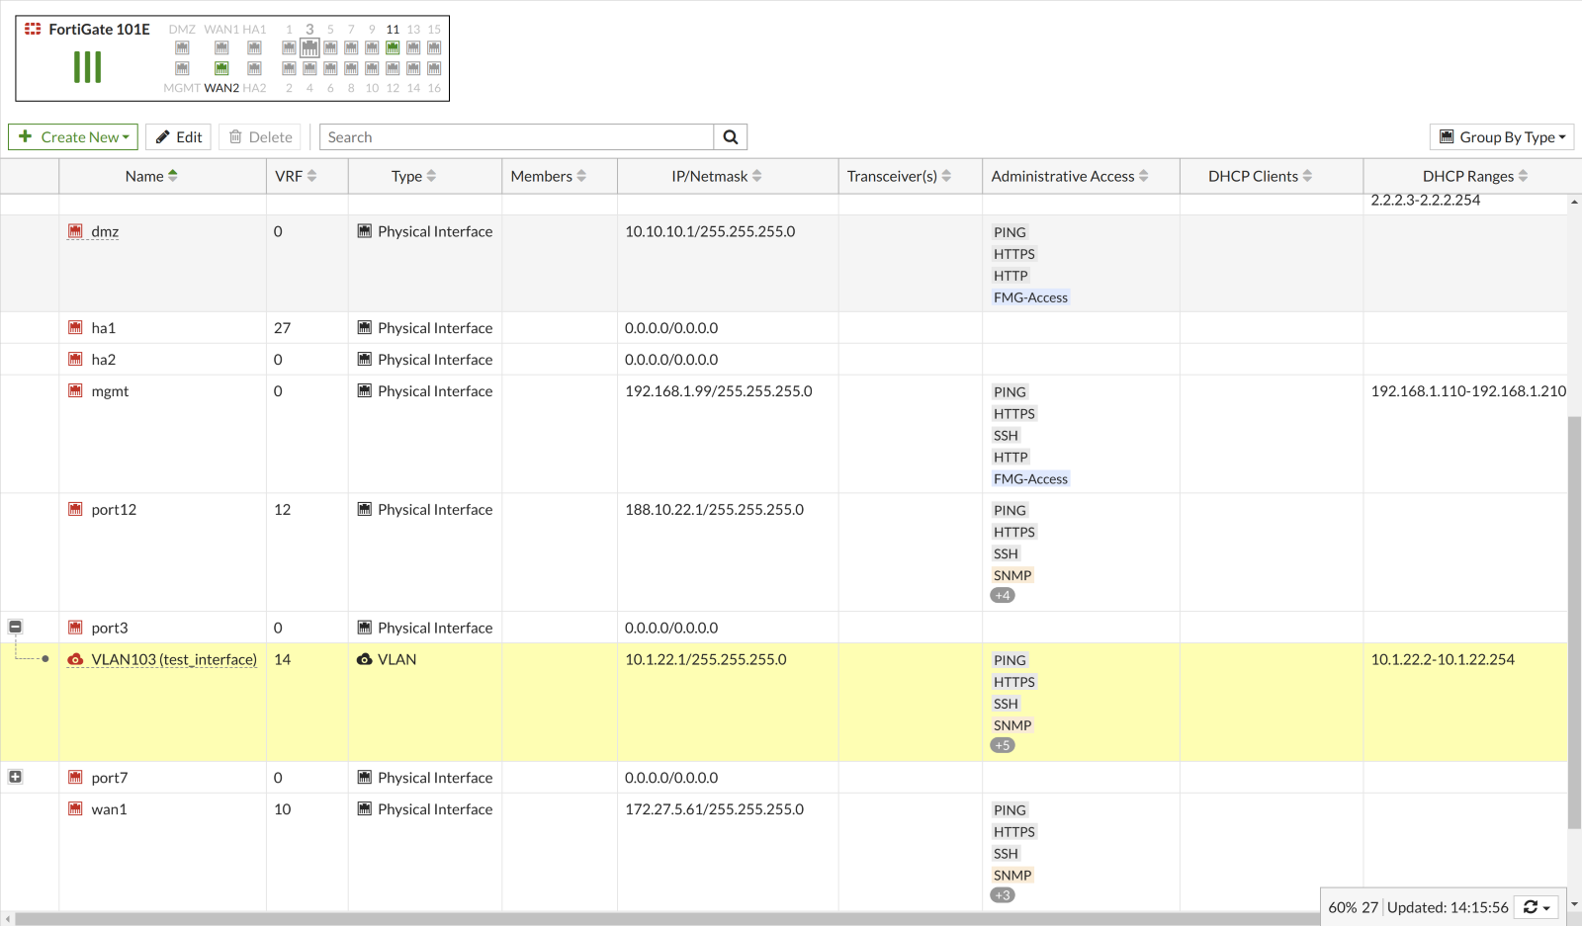Select port 8 on the faceplate
This screenshot has width=1582, height=926.
tap(351, 68)
